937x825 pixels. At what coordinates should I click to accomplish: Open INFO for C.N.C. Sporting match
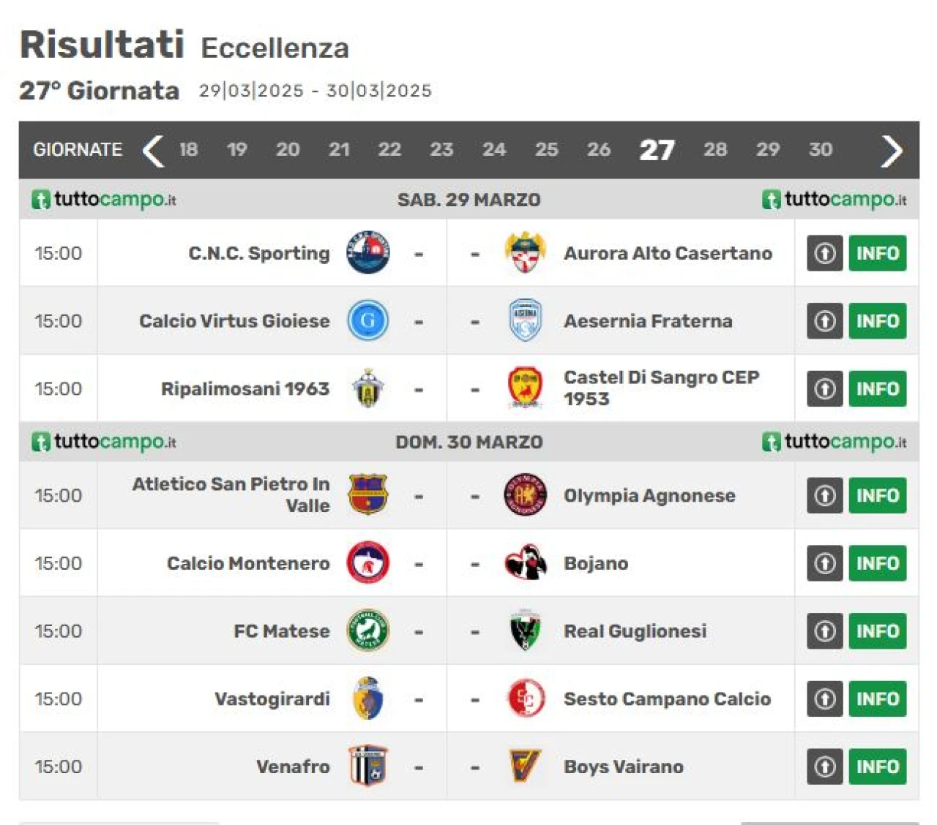pyautogui.click(x=878, y=253)
